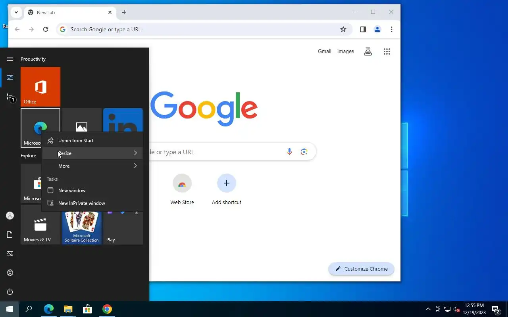The image size is (508, 317).
Task: Open Microsoft Solitaire Collection tile
Action: (82, 228)
